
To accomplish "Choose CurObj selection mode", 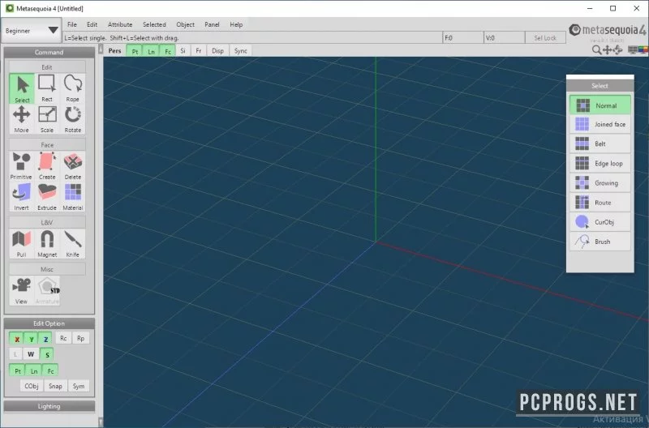I will [x=600, y=222].
